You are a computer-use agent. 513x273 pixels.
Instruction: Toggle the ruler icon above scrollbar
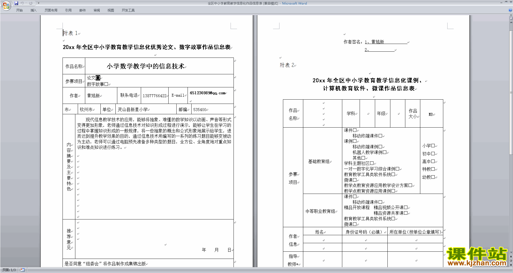click(511, 18)
